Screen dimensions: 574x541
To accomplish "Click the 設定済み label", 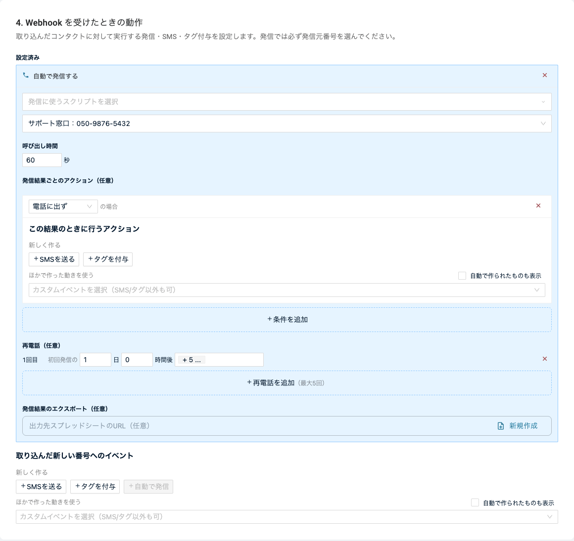I will [x=27, y=57].
